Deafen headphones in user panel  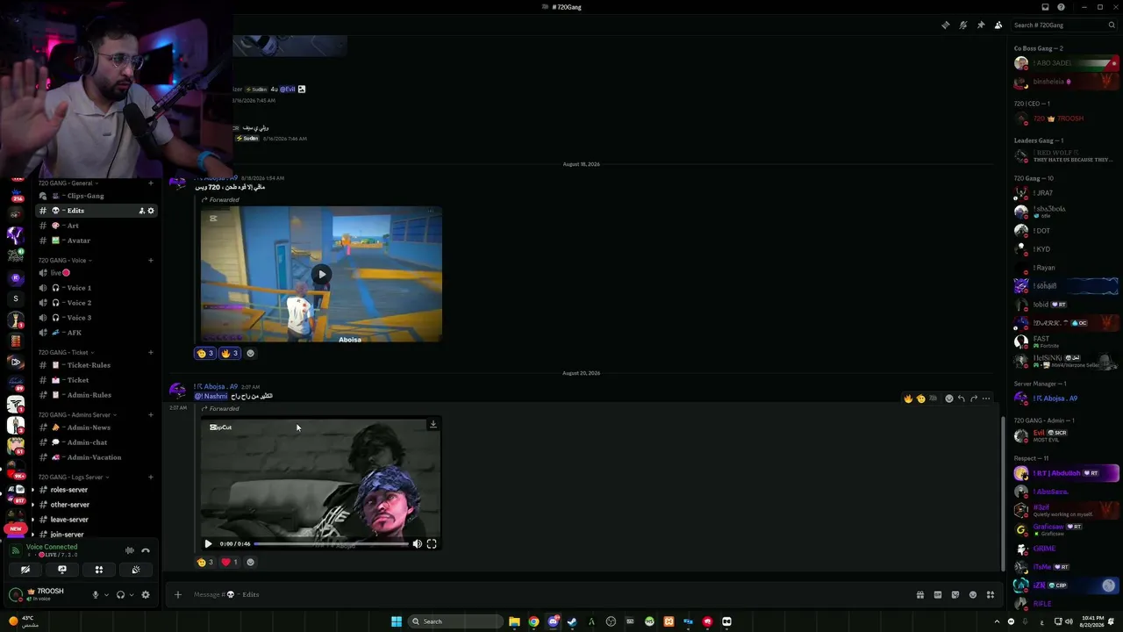point(120,594)
